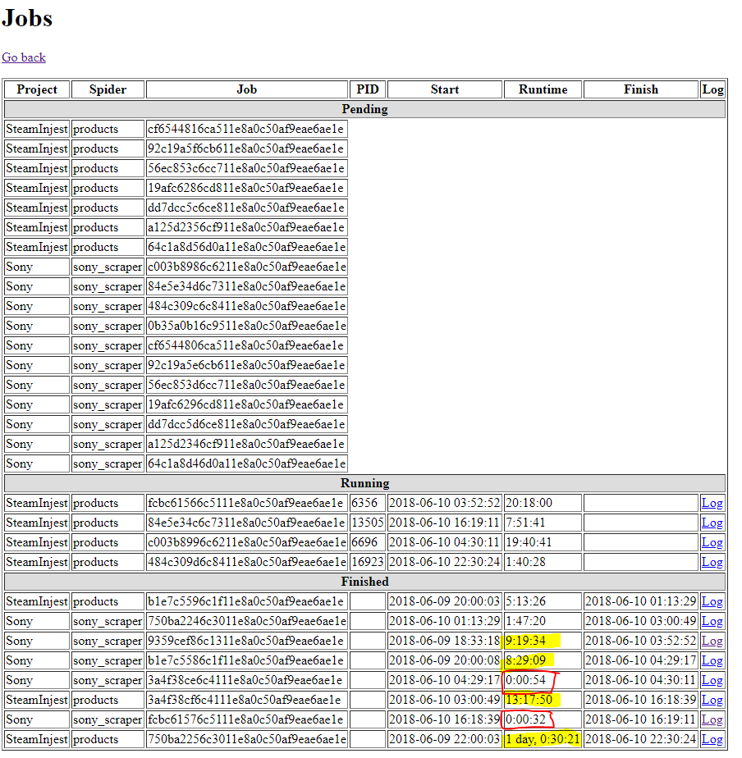This screenshot has width=742, height=758.
Task: Open Log for running job PID 6356
Action: [712, 503]
